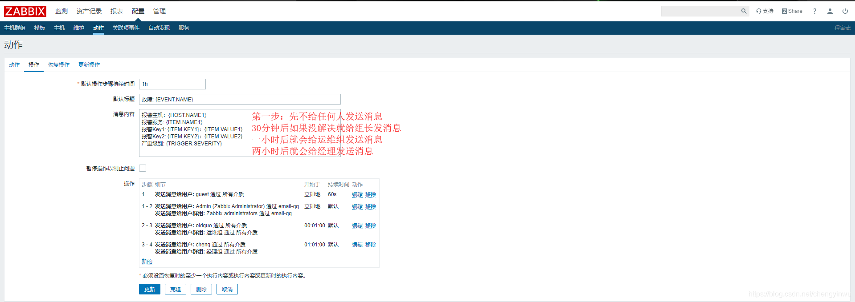Remove step 2-3 oldguo operation
Screen dimensions: 855x302
tap(371, 225)
